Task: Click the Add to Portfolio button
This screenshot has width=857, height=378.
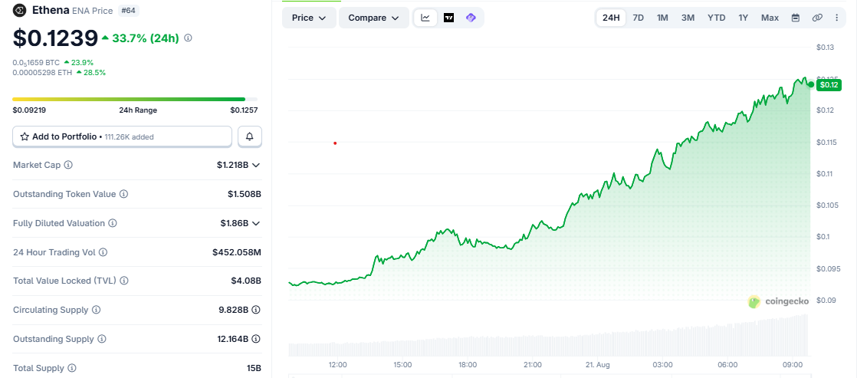Action: click(123, 136)
